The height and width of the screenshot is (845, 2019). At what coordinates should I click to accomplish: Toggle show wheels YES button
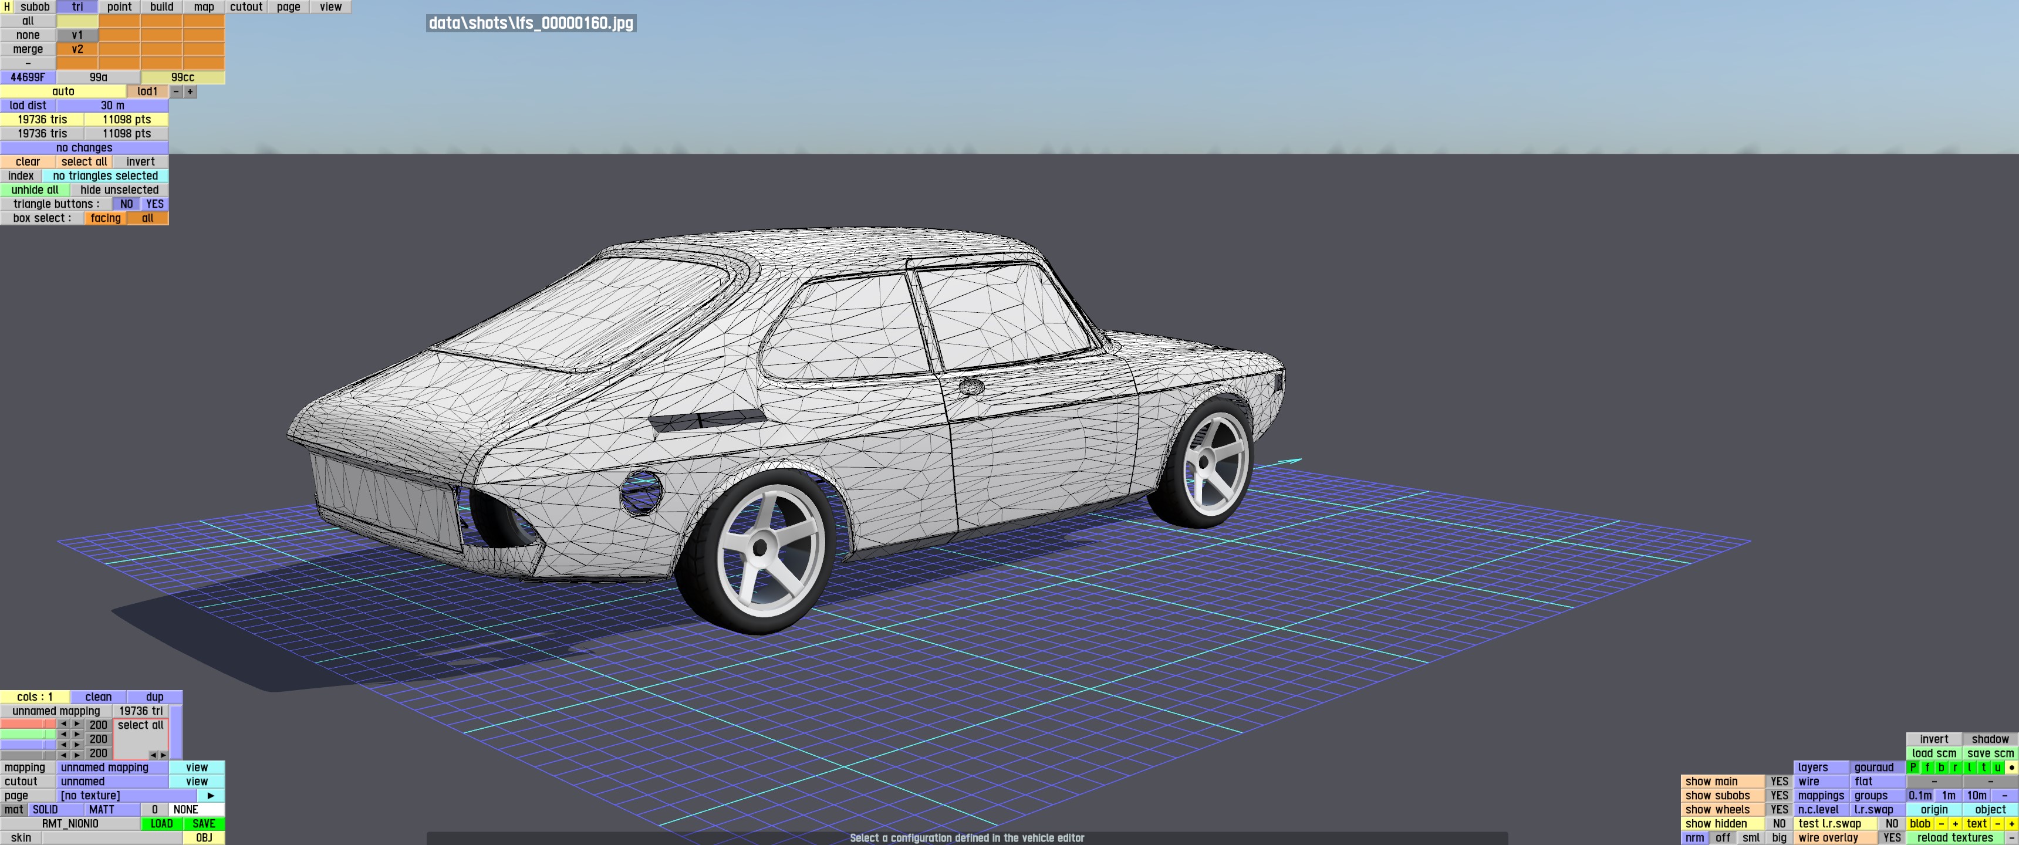click(1779, 810)
